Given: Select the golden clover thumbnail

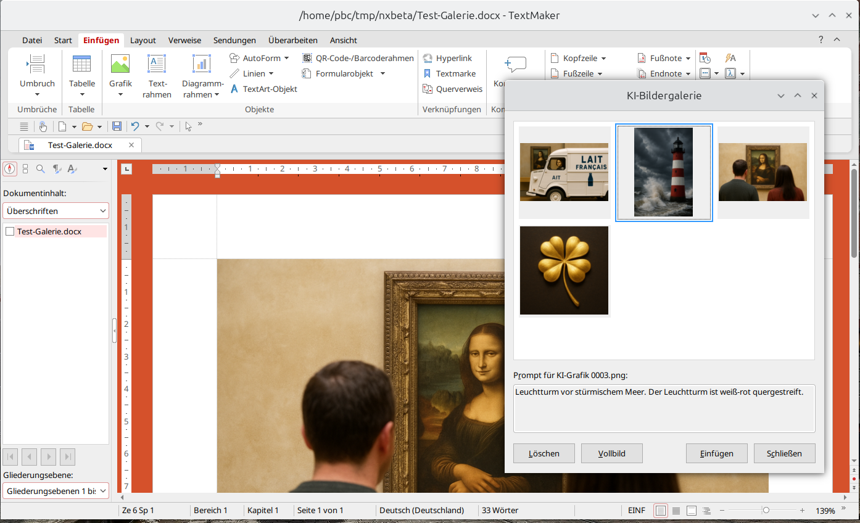Looking at the screenshot, I should click(x=564, y=270).
